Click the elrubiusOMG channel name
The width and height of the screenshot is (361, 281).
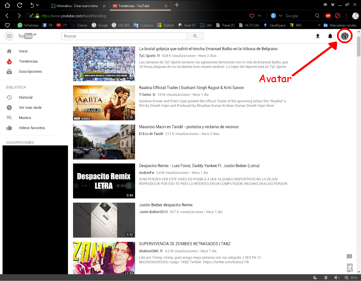point(149,251)
